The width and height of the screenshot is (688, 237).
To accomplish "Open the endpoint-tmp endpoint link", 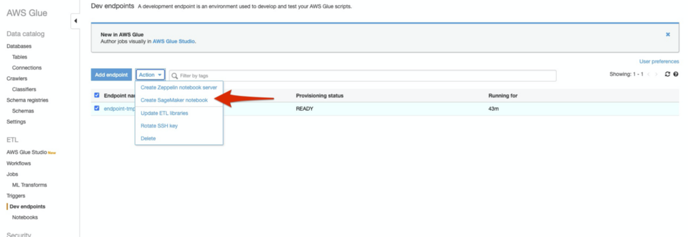I will pyautogui.click(x=119, y=108).
